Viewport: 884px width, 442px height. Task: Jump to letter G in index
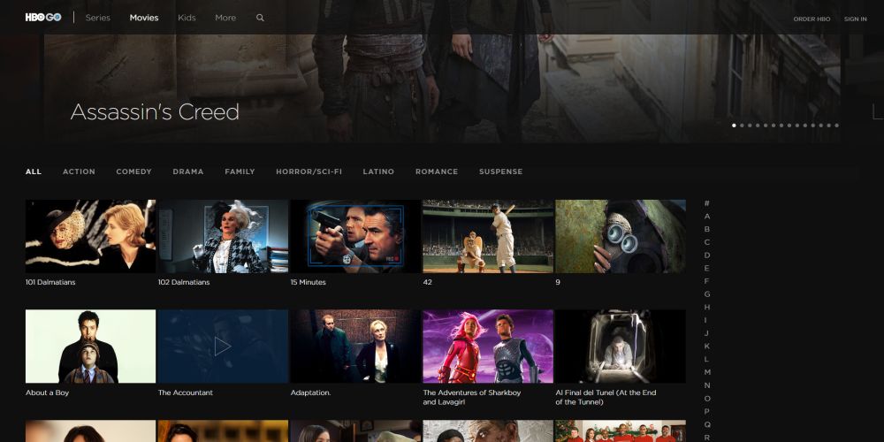tap(707, 293)
